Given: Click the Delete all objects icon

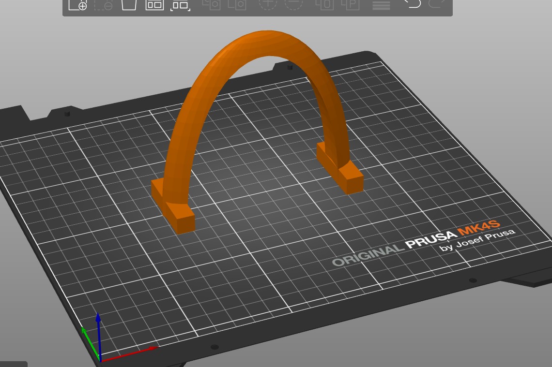Looking at the screenshot, I should 129,4.
